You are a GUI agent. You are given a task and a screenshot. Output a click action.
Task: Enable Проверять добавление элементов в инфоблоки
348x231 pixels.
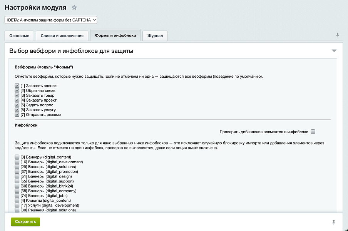pyautogui.click(x=313, y=132)
